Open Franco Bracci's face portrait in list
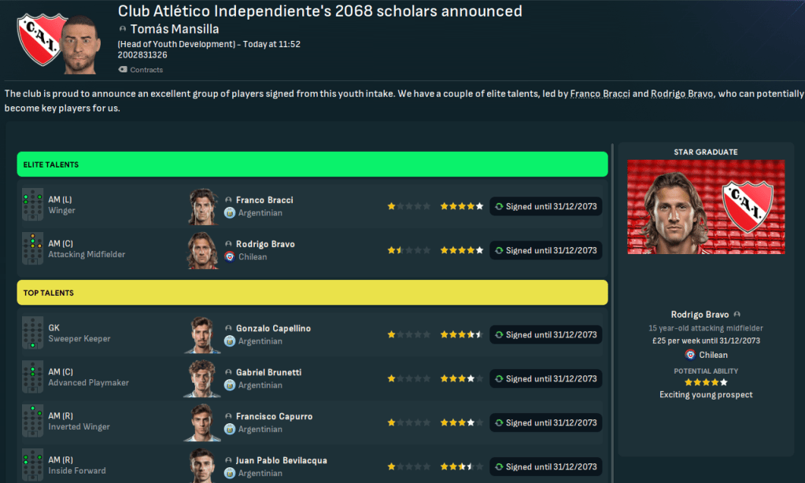This screenshot has width=805, height=483. point(203,206)
